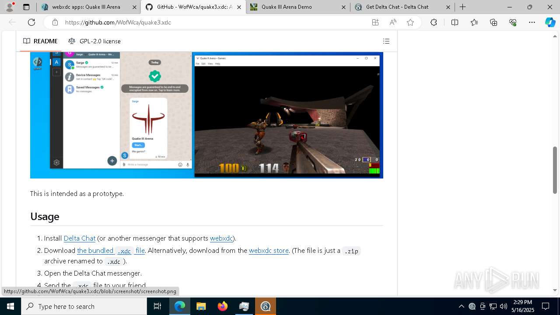Open the Quake screenshot image
The height and width of the screenshot is (315, 560).
[x=206, y=115]
